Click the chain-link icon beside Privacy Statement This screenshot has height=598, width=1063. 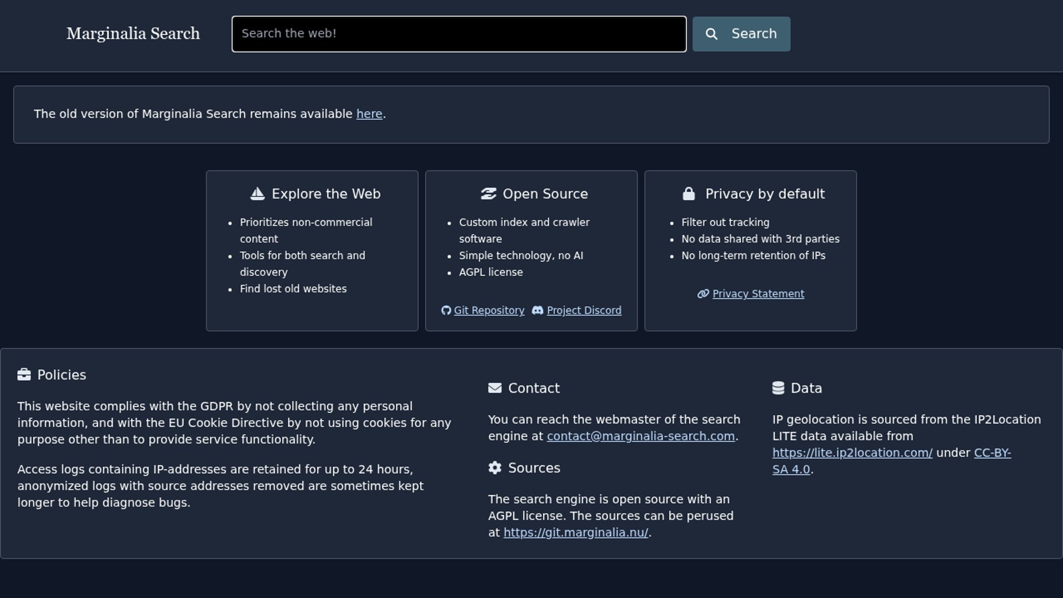(703, 294)
